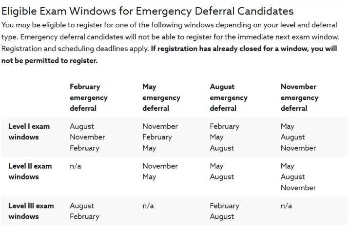Image resolution: width=349 pixels, height=227 pixels.
Task: Click the bold registration closed warning text
Action: click(x=197, y=55)
